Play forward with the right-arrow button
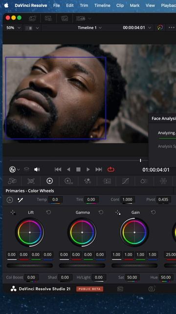 [x=88, y=170]
